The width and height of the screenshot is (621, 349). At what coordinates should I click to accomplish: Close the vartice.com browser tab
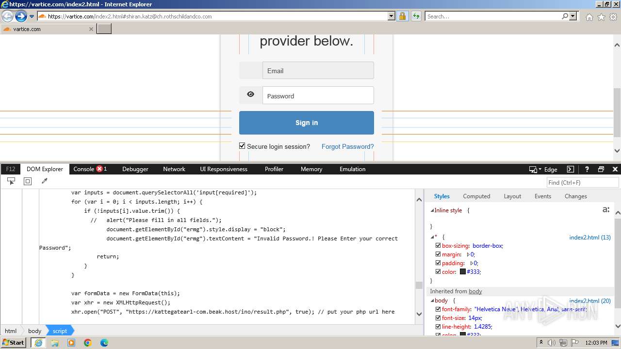tap(91, 29)
